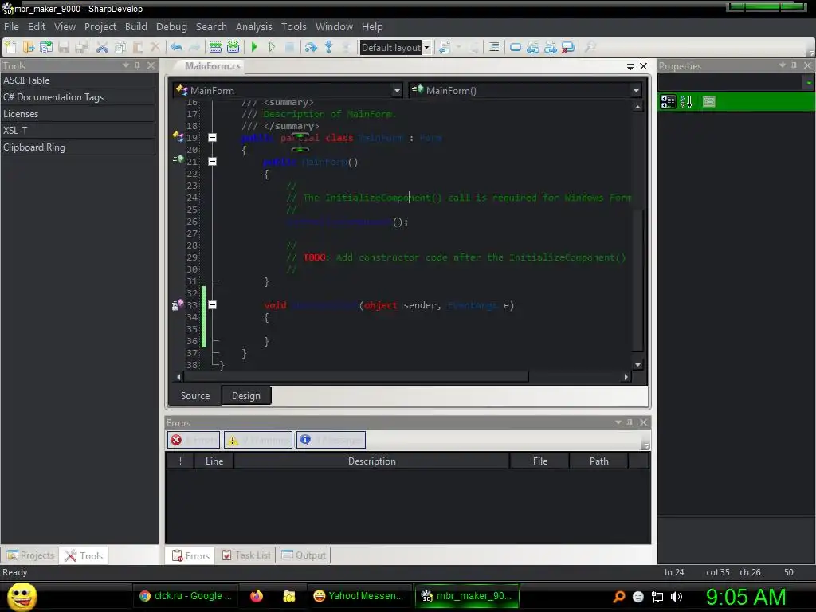Image resolution: width=816 pixels, height=612 pixels.
Task: Open Errors panel options dropdown arrow
Action: click(618, 422)
